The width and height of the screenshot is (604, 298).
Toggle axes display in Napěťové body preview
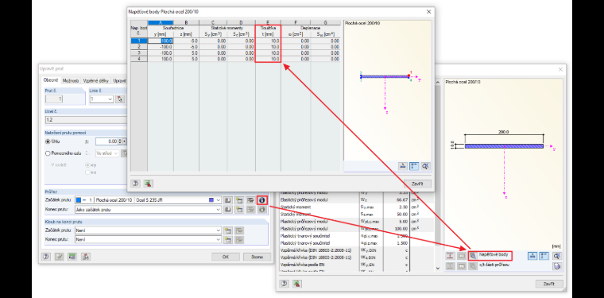click(414, 166)
